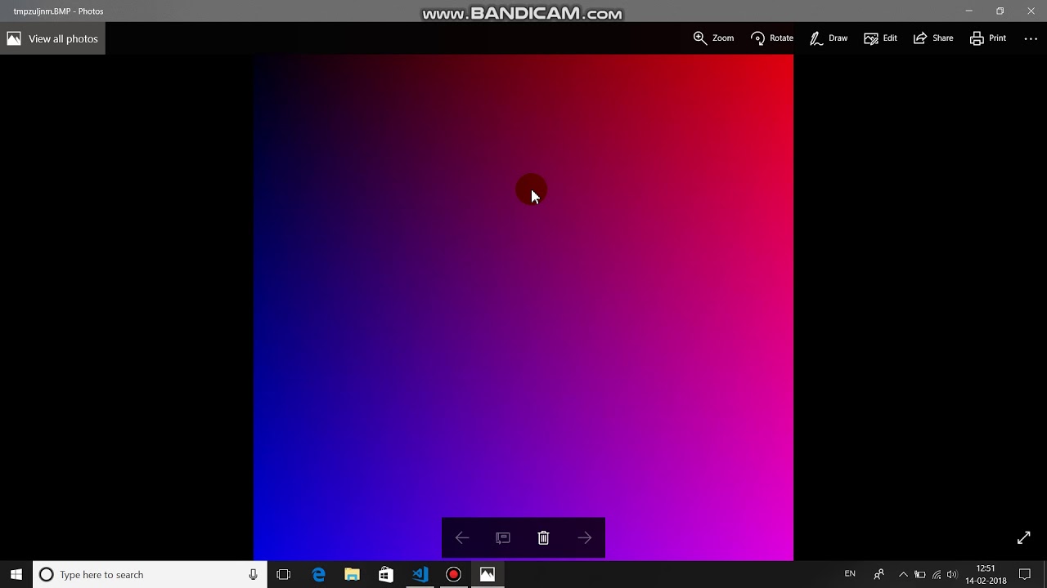
Task: Open the See more ellipsis menu
Action: [1031, 38]
